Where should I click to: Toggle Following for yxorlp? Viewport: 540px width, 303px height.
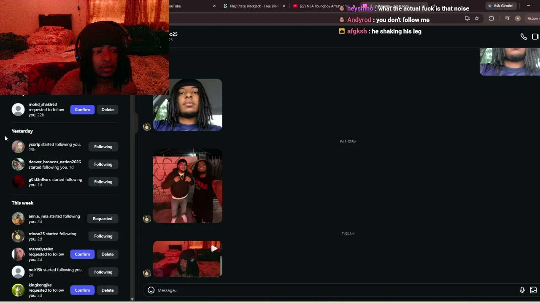tap(103, 146)
